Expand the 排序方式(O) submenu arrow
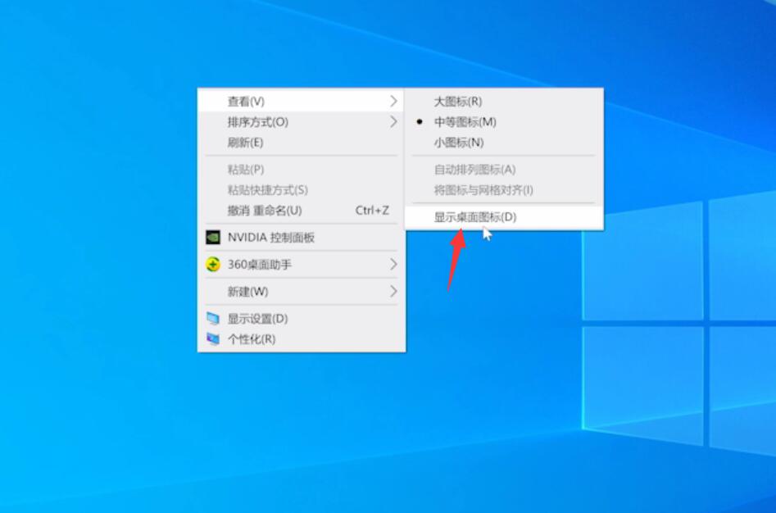Screen dimensions: 776x513 pos(393,122)
